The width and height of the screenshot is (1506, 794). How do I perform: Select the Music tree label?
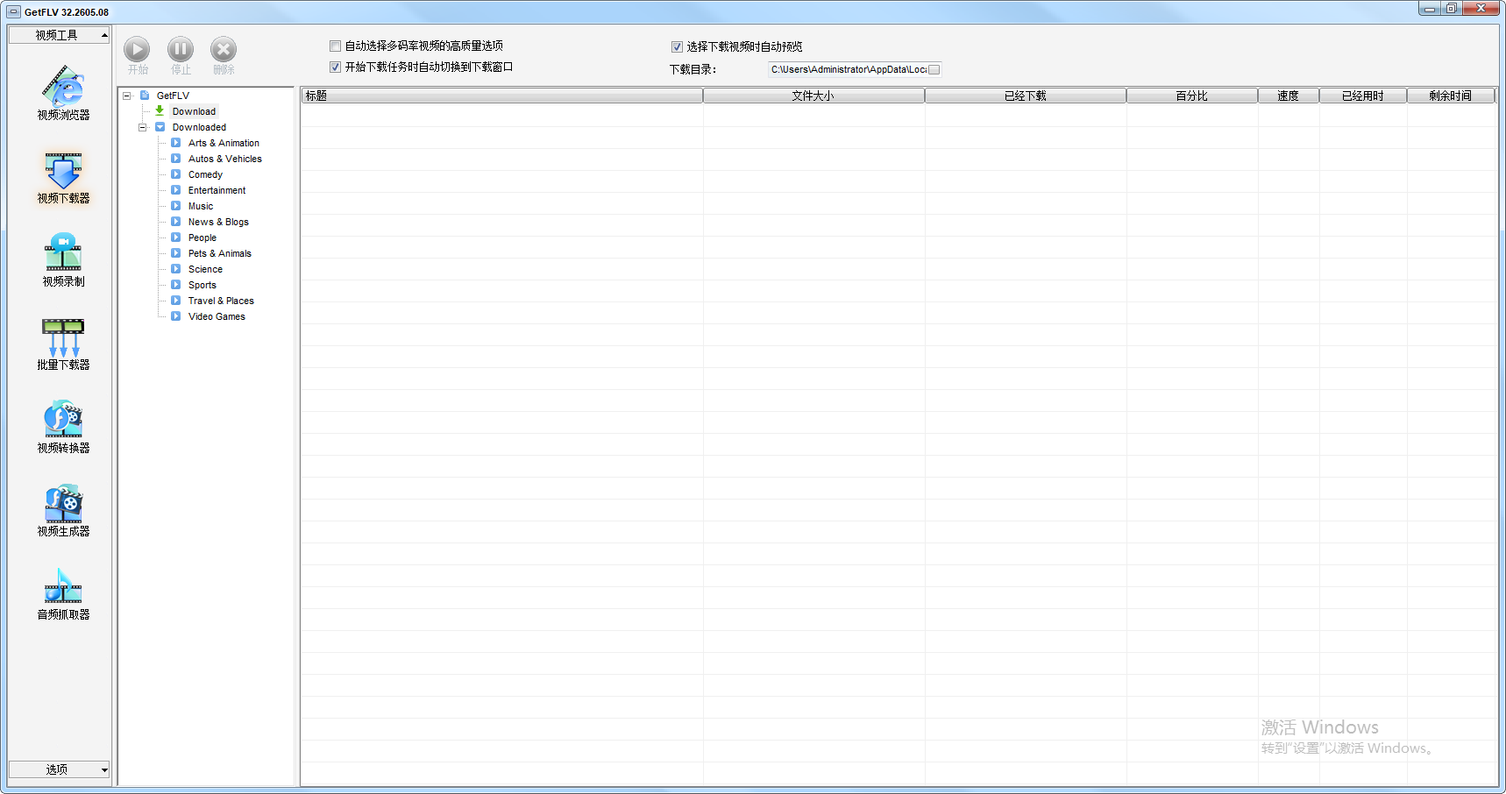[x=201, y=206]
